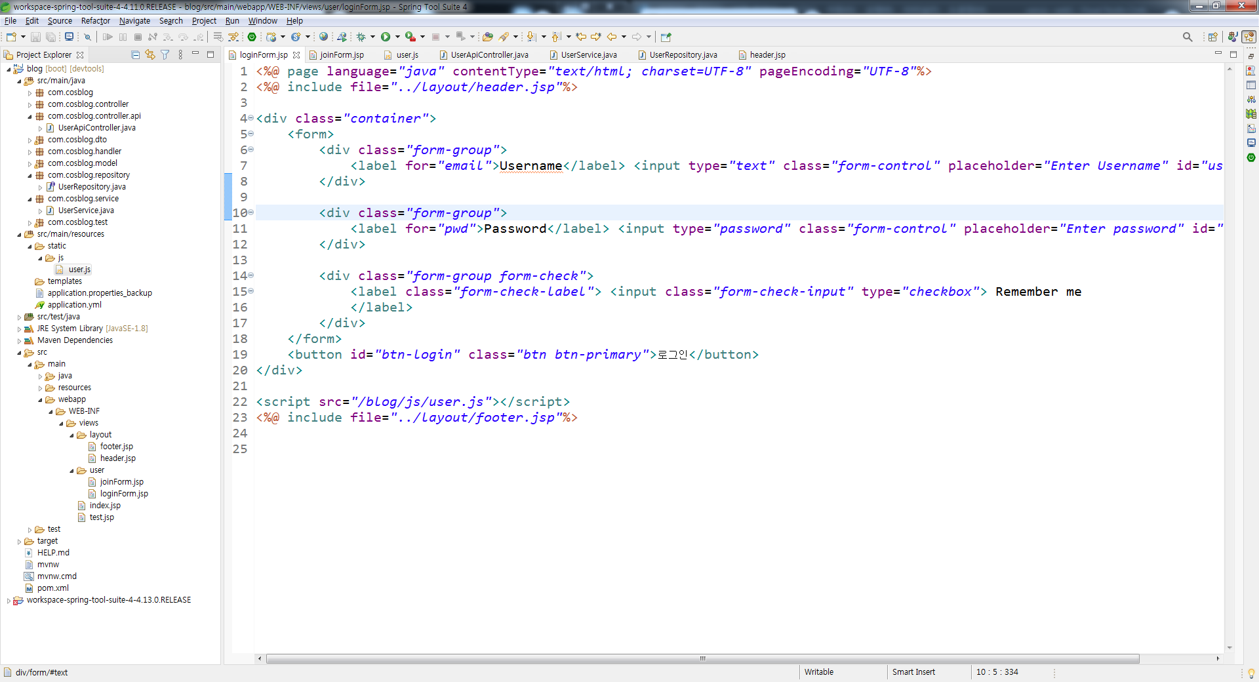The height and width of the screenshot is (682, 1259).
Task: Click the green Run toolbar button
Action: point(386,37)
